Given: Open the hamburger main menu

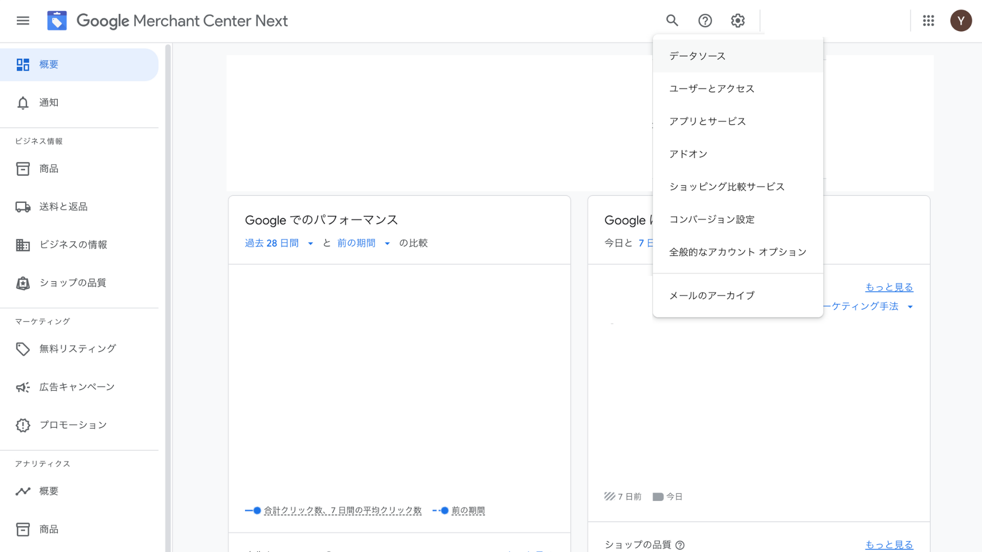Looking at the screenshot, I should (23, 21).
